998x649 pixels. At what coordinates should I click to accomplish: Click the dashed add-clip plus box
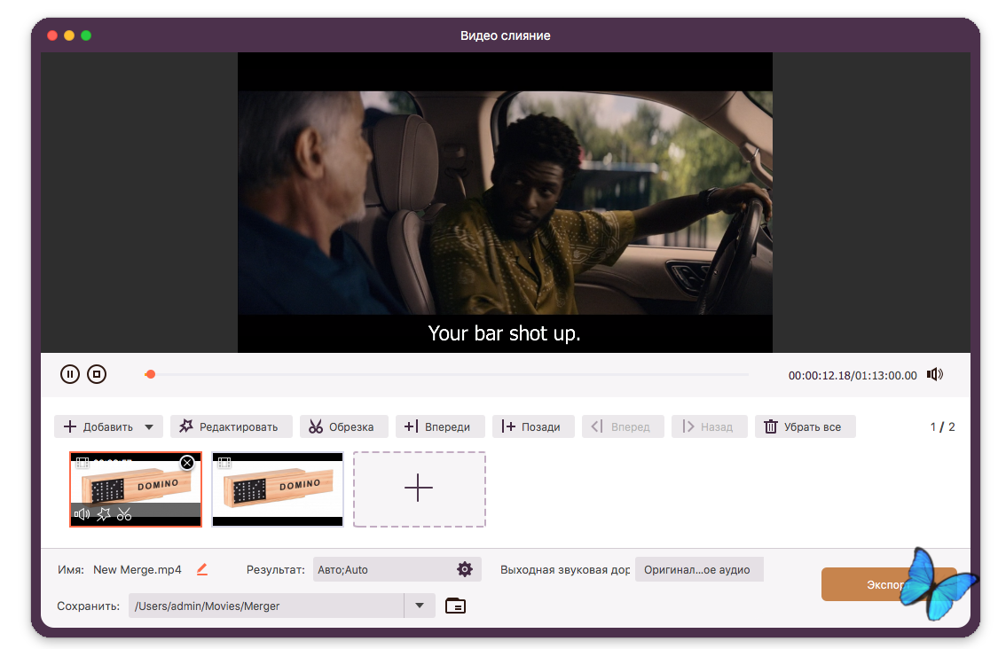[419, 489]
